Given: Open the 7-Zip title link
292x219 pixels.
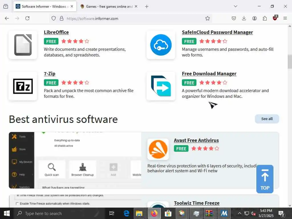Looking at the screenshot, I should (50, 74).
